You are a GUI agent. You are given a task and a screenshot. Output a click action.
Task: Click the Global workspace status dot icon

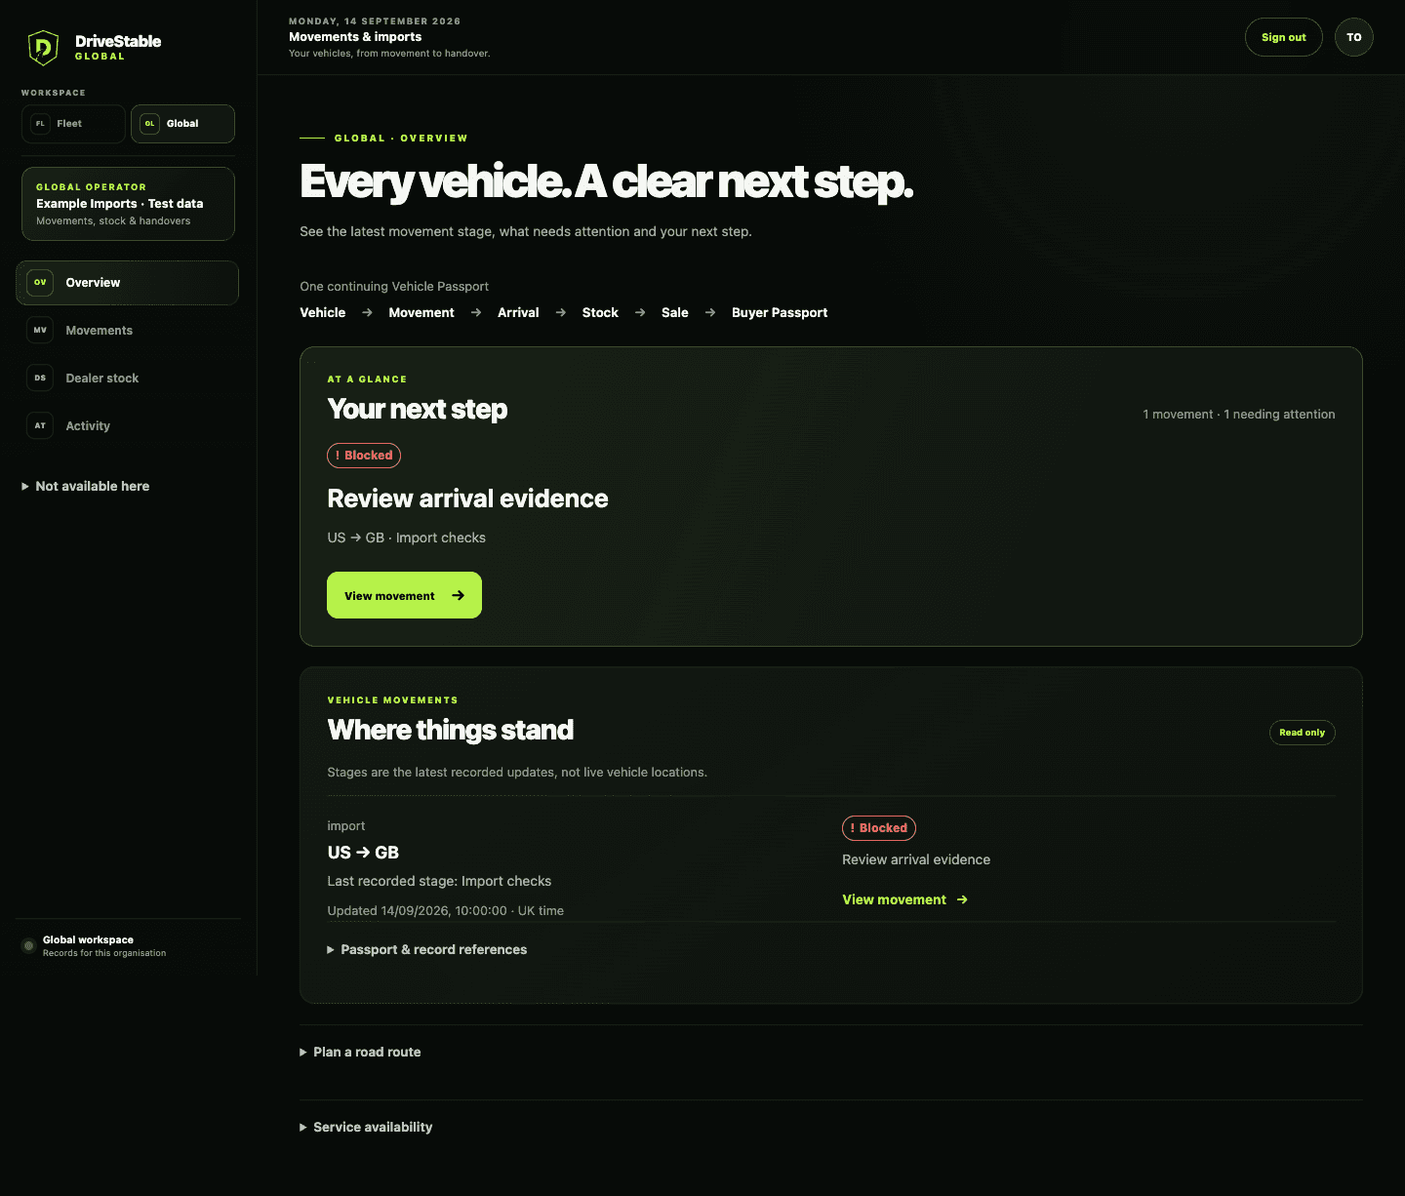tap(28, 946)
